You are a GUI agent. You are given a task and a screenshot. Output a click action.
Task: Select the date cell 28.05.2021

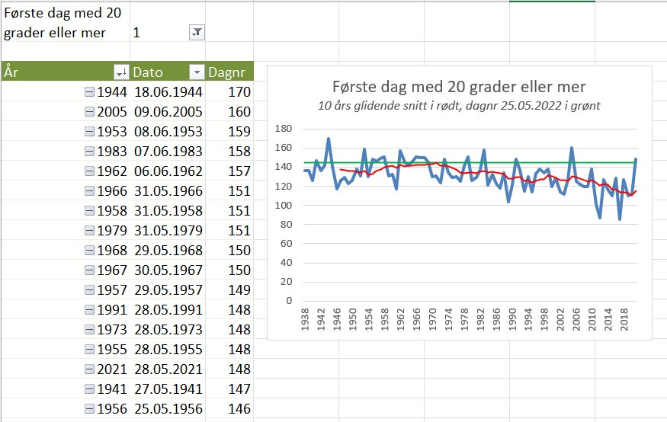168,369
